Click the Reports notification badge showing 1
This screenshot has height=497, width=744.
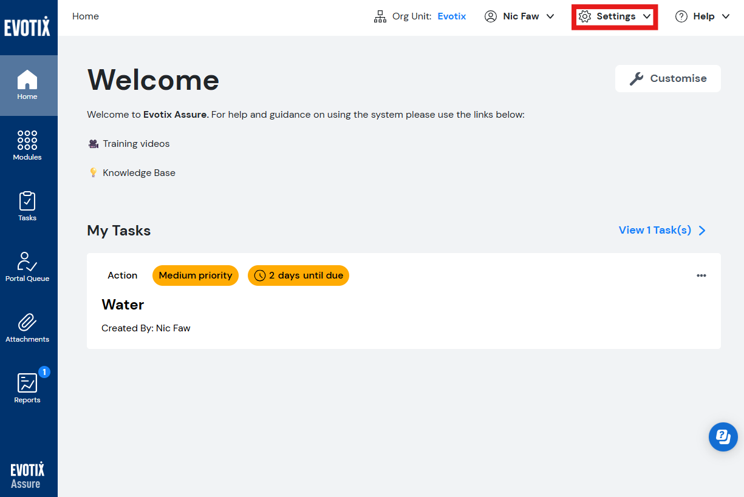pos(44,372)
